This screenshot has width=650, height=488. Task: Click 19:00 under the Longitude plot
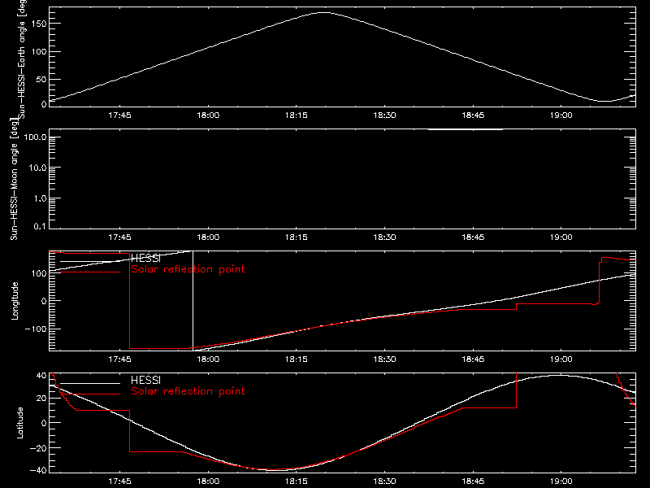pyautogui.click(x=561, y=359)
